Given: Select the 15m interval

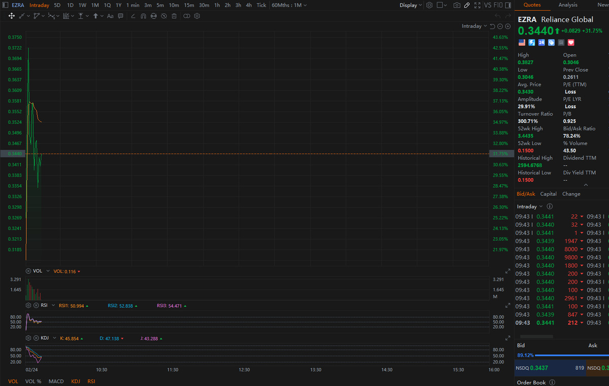Looking at the screenshot, I should [x=189, y=5].
